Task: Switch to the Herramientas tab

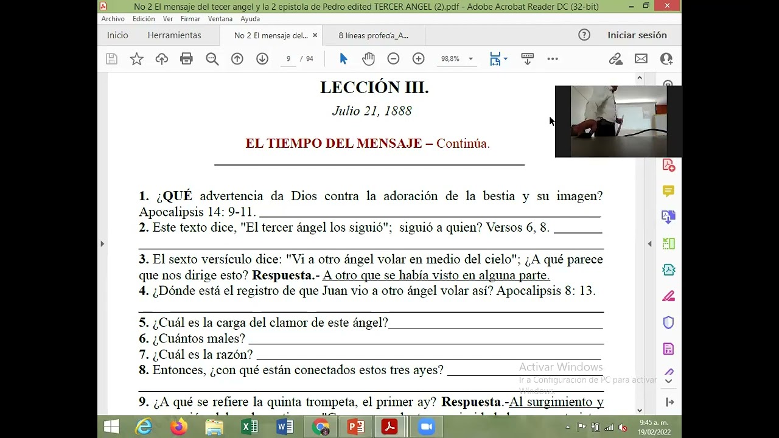Action: [174, 35]
